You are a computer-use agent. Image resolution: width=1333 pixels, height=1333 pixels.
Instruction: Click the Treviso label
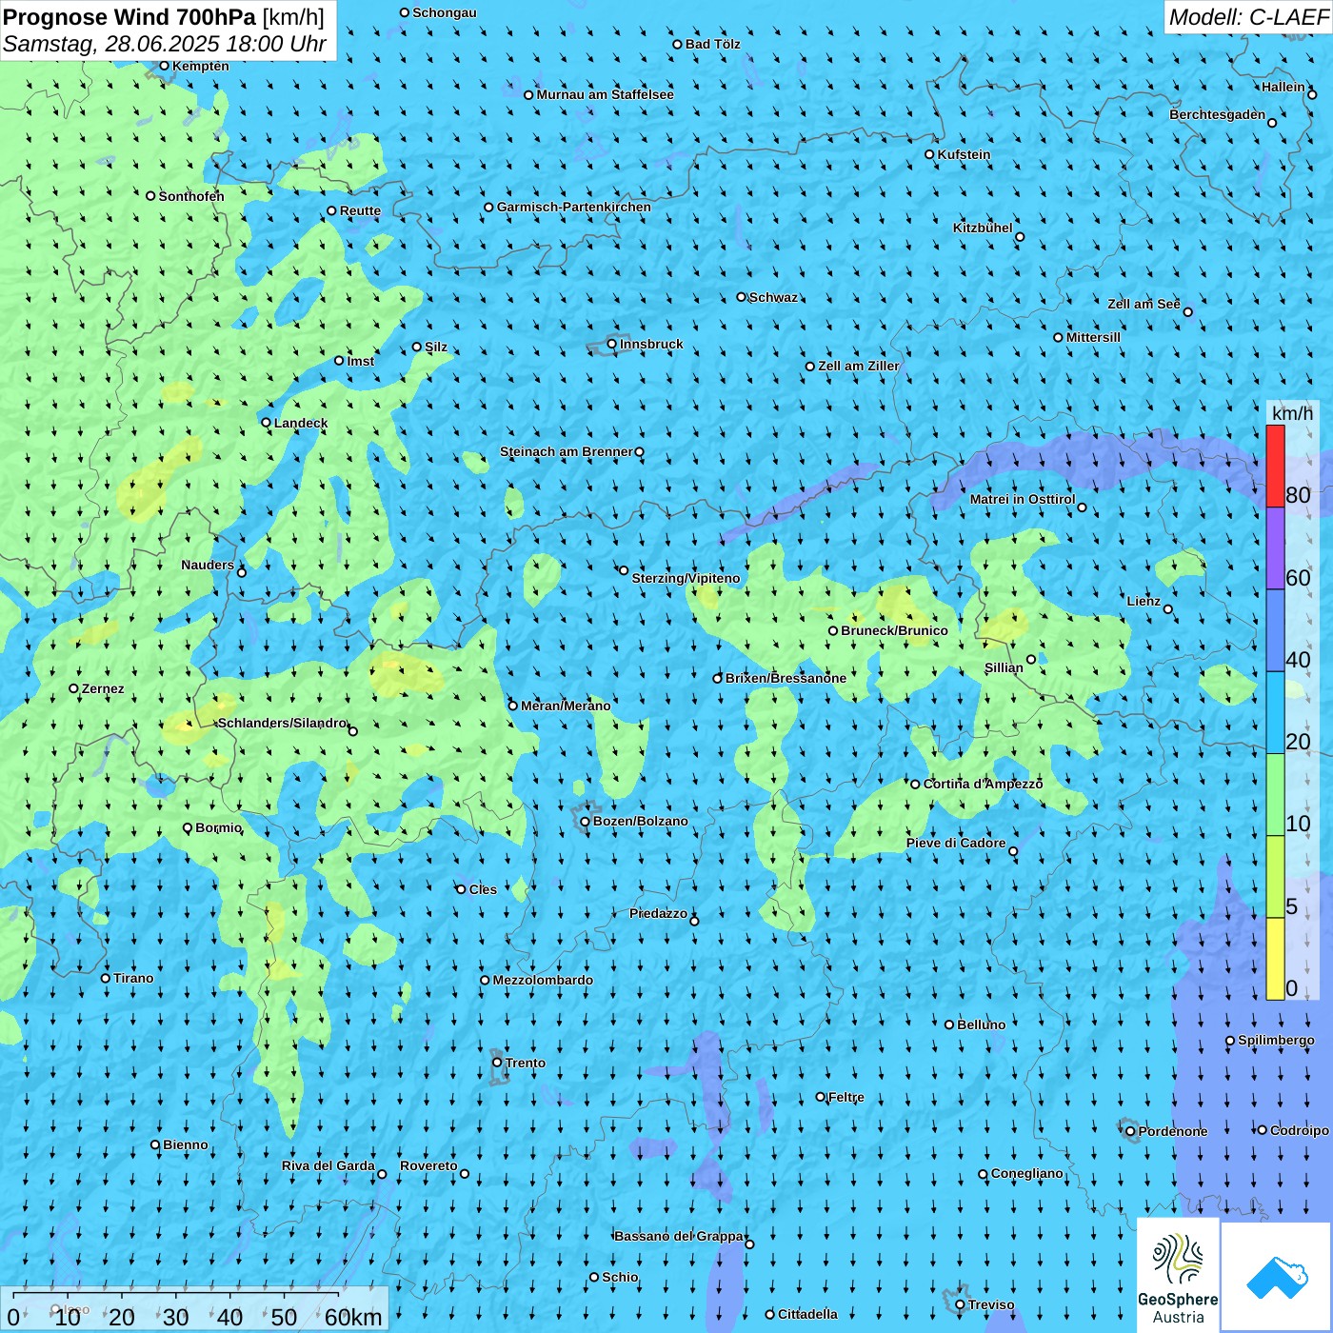pyautogui.click(x=991, y=1304)
